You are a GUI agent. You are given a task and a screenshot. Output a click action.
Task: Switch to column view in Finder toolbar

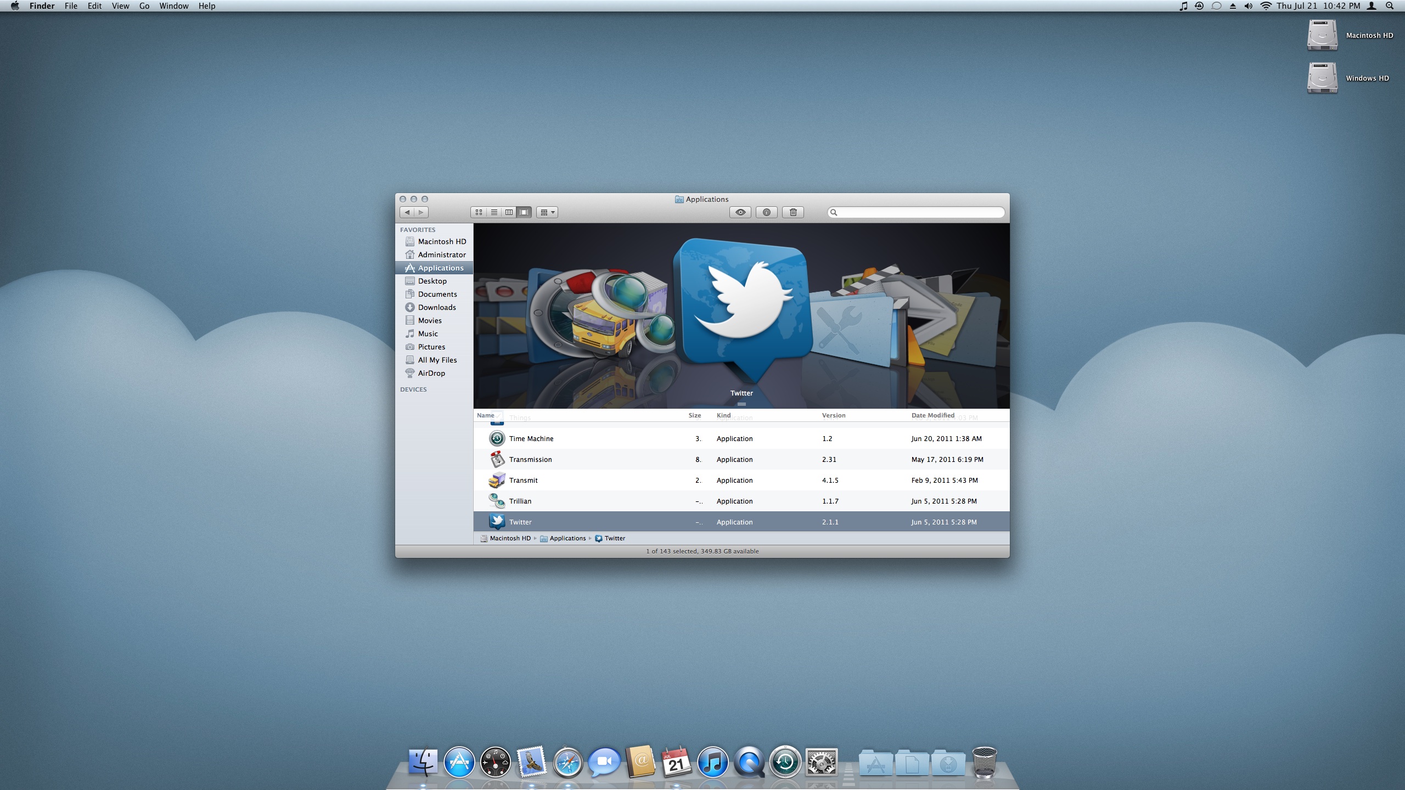click(x=509, y=212)
